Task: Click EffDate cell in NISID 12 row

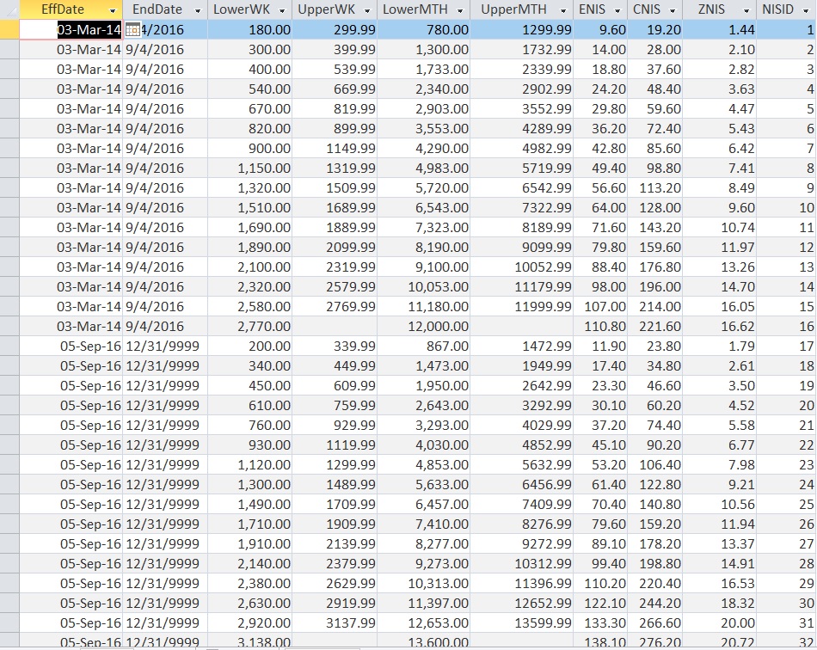Action: (71, 248)
